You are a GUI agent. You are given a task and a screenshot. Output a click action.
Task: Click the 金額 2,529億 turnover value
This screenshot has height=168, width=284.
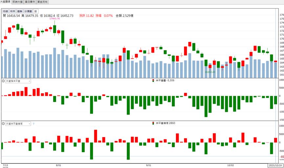pyautogui.click(x=125, y=16)
